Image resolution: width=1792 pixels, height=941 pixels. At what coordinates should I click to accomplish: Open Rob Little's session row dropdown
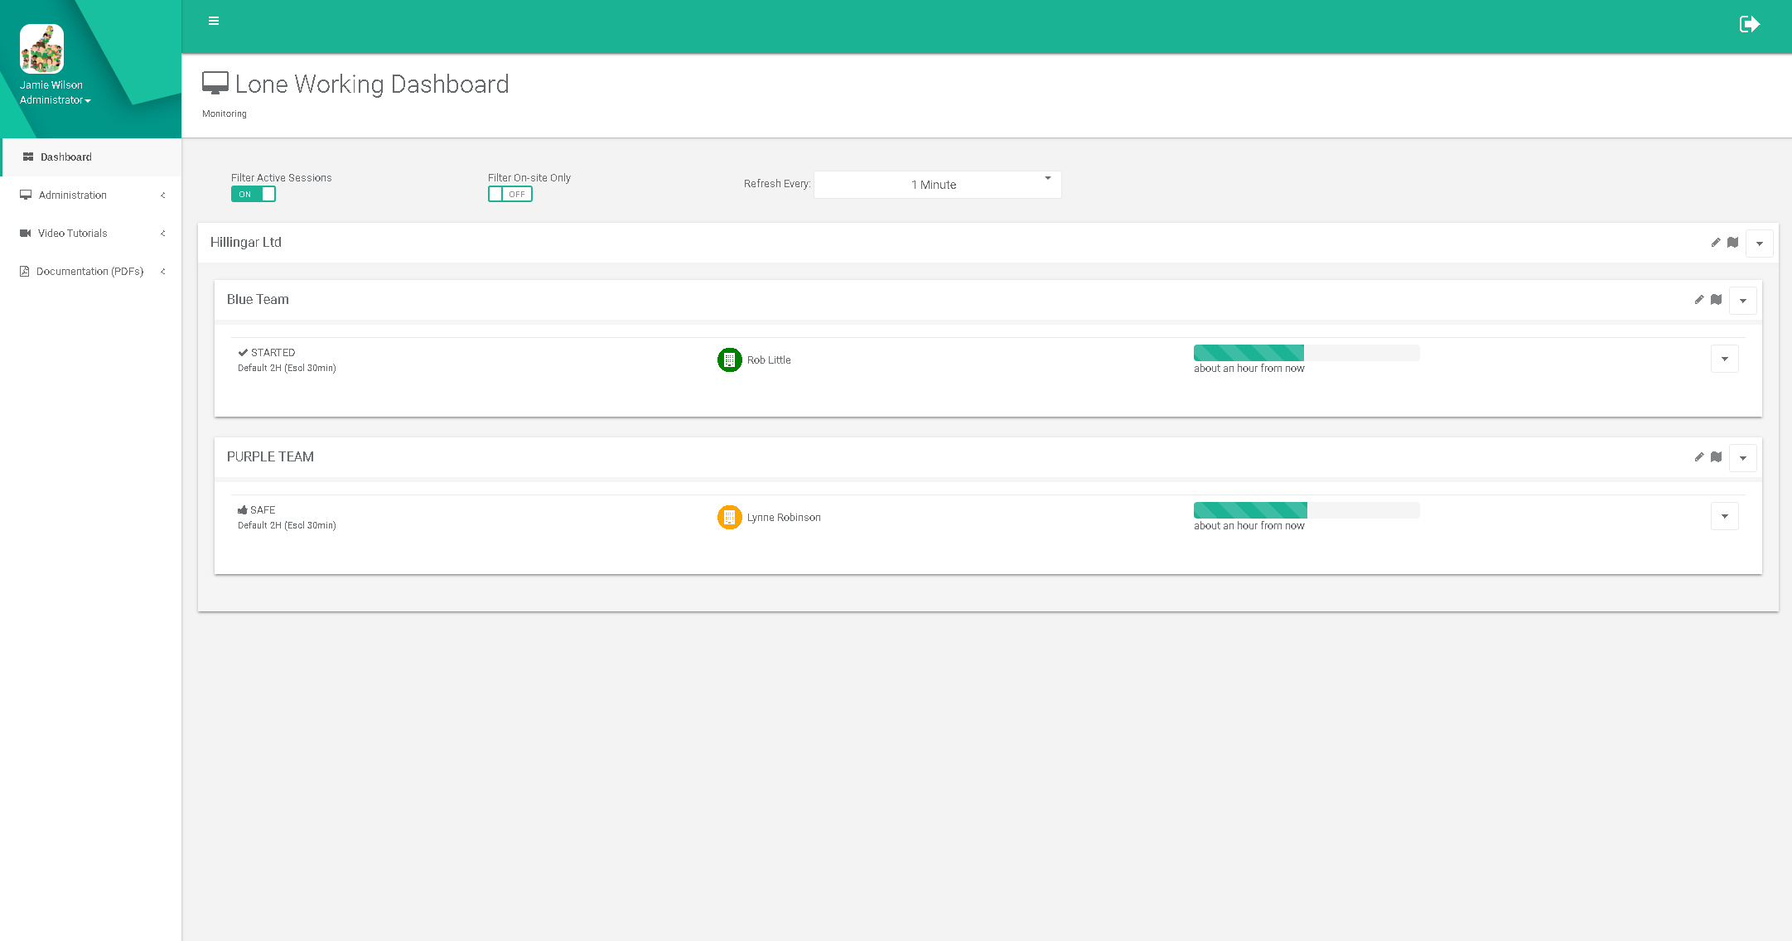click(x=1724, y=359)
